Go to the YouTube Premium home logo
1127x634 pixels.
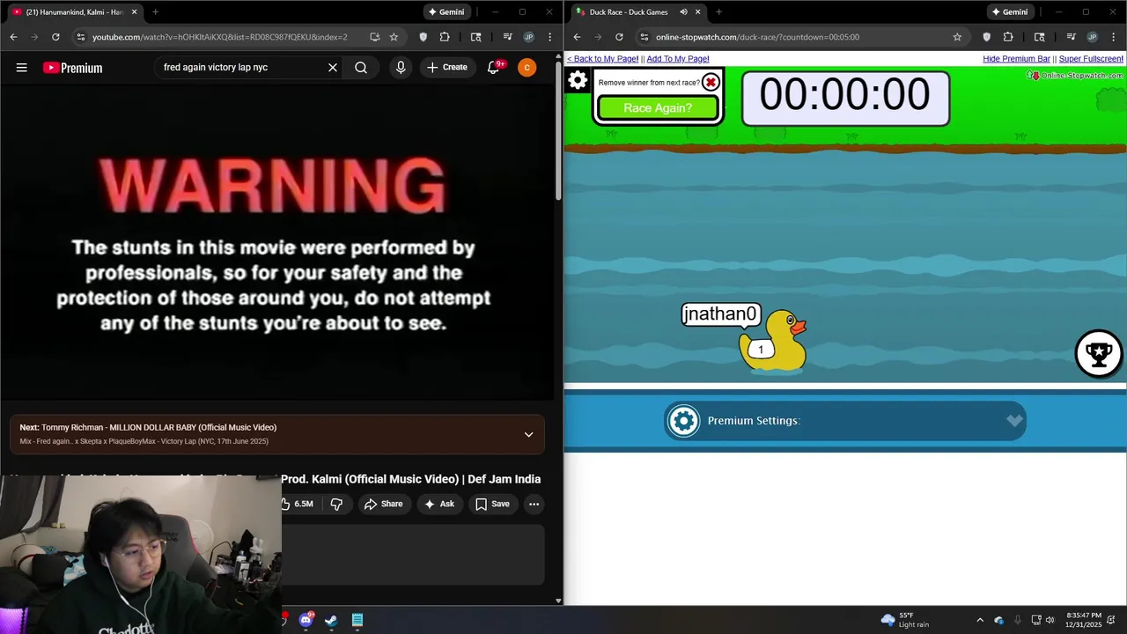click(72, 68)
